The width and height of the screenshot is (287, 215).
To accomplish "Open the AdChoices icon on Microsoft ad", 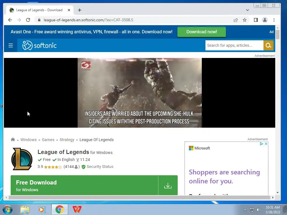I will click(261, 144).
